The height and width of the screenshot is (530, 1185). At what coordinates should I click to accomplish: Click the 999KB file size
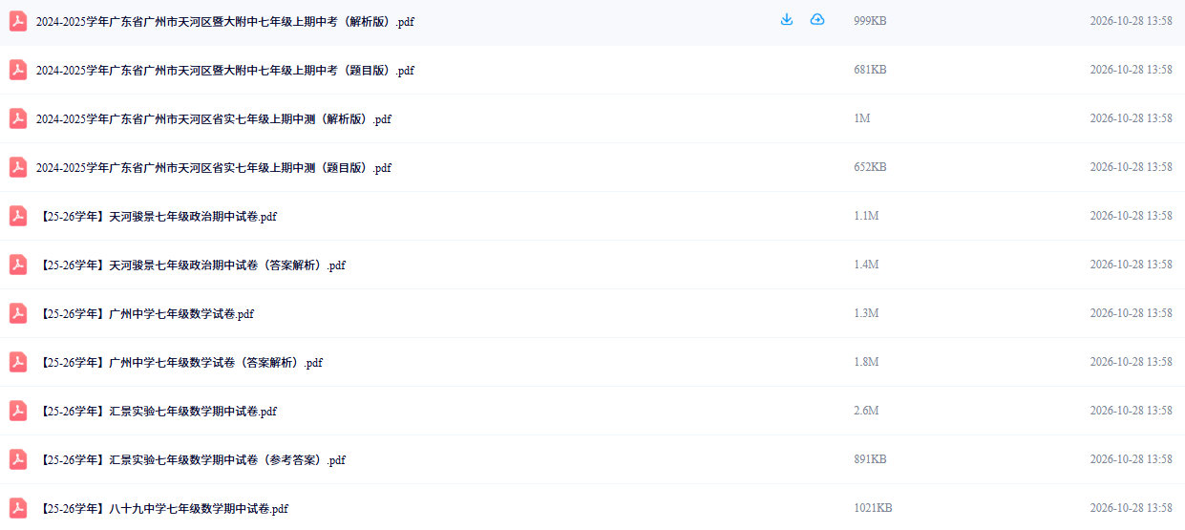870,21
